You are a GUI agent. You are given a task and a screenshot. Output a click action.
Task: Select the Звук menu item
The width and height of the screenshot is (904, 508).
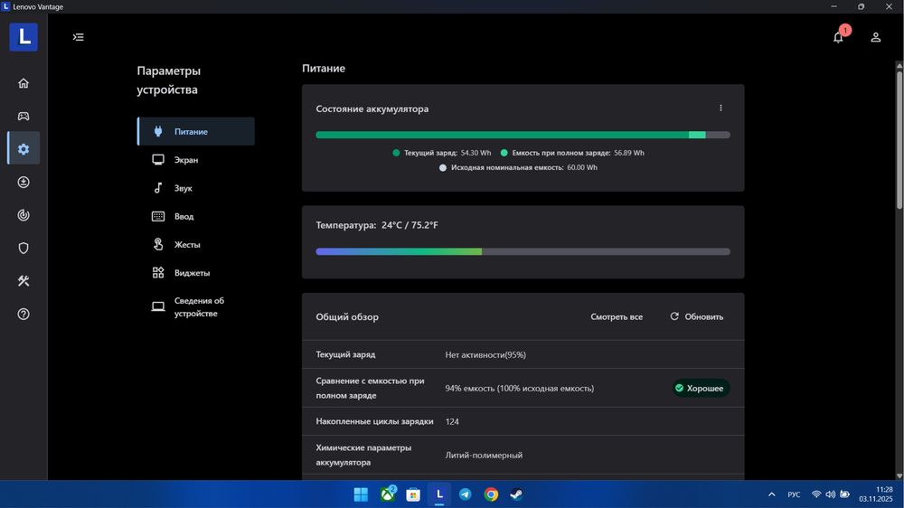pyautogui.click(x=196, y=188)
